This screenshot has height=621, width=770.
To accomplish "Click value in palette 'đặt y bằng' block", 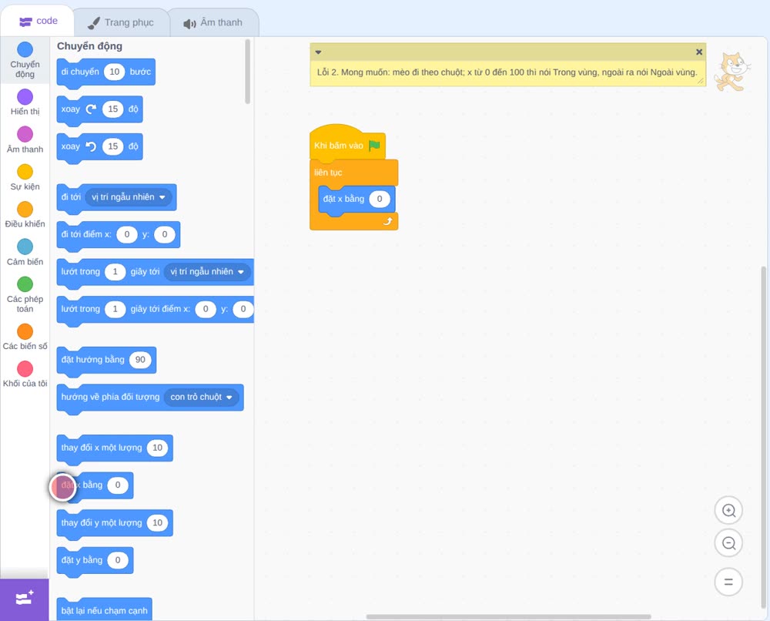I will click(118, 560).
